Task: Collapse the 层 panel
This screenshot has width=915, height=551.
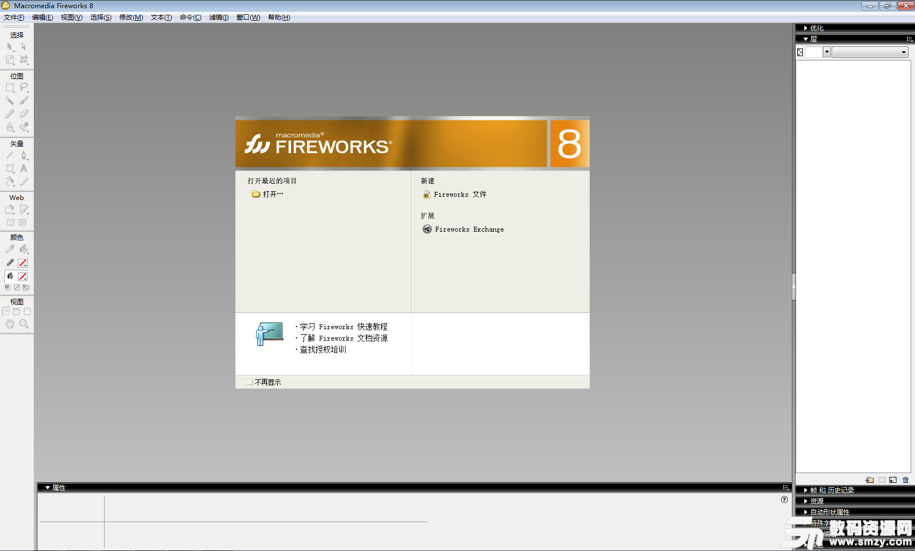Action: (806, 39)
